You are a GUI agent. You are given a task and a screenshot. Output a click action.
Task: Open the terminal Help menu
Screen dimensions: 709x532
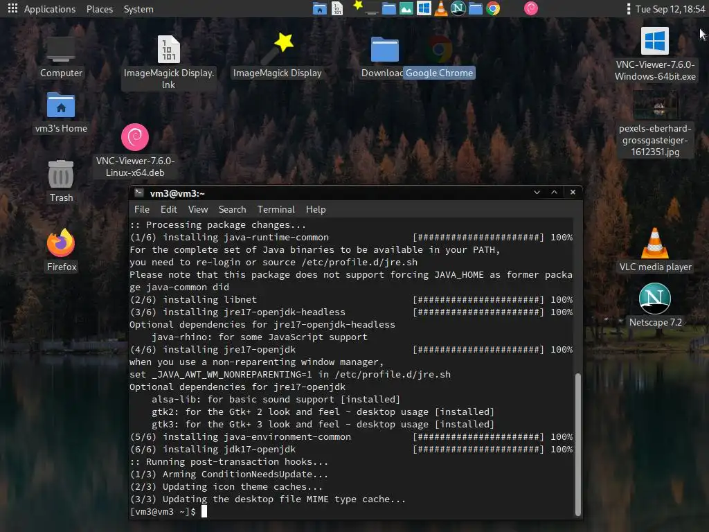pyautogui.click(x=316, y=209)
